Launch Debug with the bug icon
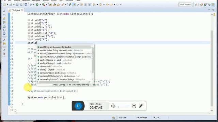This screenshot has height=122, width=218. pyautogui.click(x=31, y=4)
